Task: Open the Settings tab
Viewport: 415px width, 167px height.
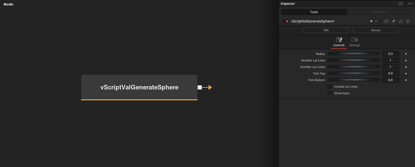Action: pos(355,42)
